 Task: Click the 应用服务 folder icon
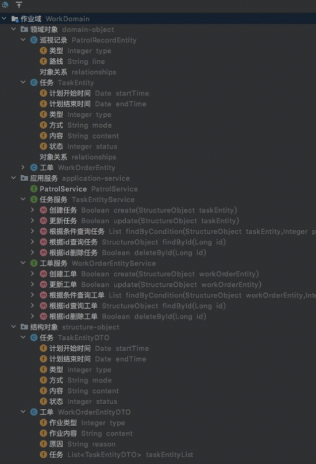click(x=24, y=178)
